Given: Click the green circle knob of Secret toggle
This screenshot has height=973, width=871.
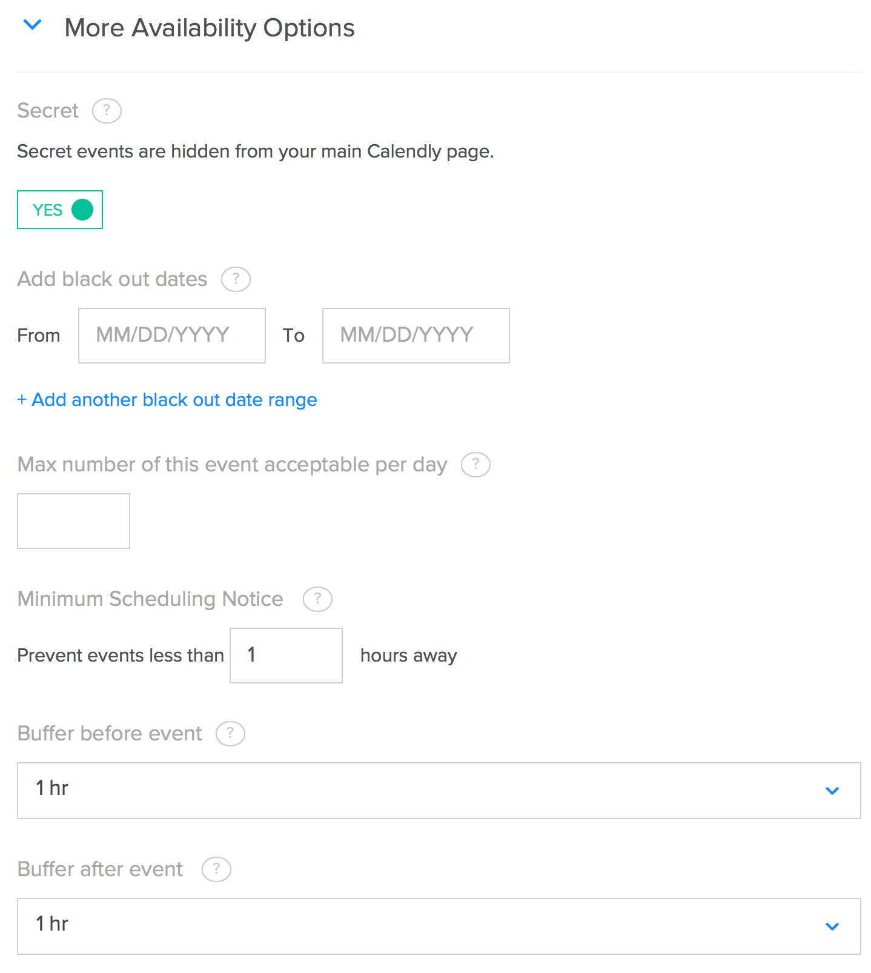Looking at the screenshot, I should pos(82,210).
